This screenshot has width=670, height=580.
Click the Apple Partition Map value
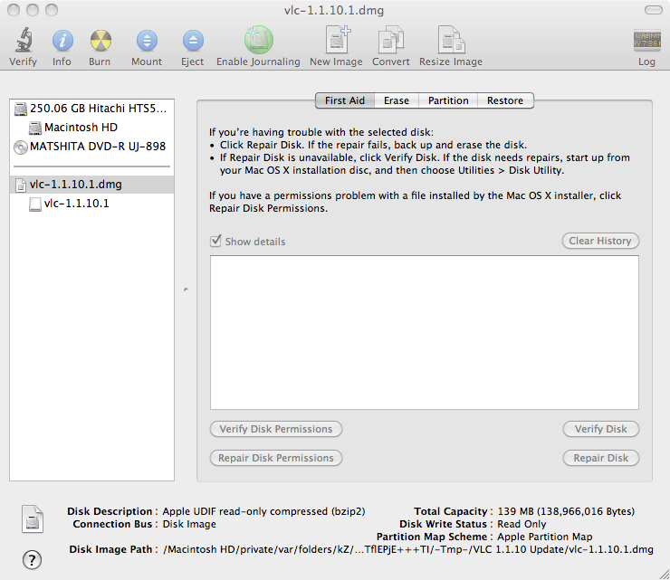[545, 537]
